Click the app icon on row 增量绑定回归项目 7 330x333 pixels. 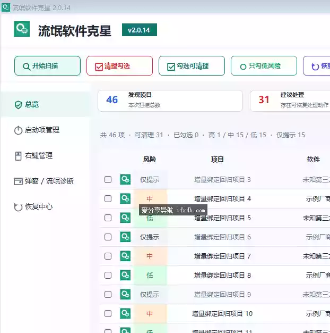click(125, 256)
